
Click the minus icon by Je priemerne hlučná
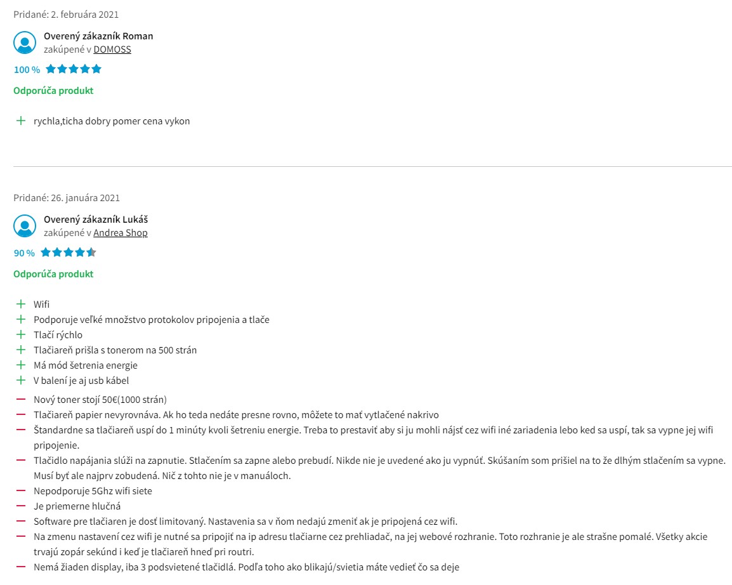(21, 506)
